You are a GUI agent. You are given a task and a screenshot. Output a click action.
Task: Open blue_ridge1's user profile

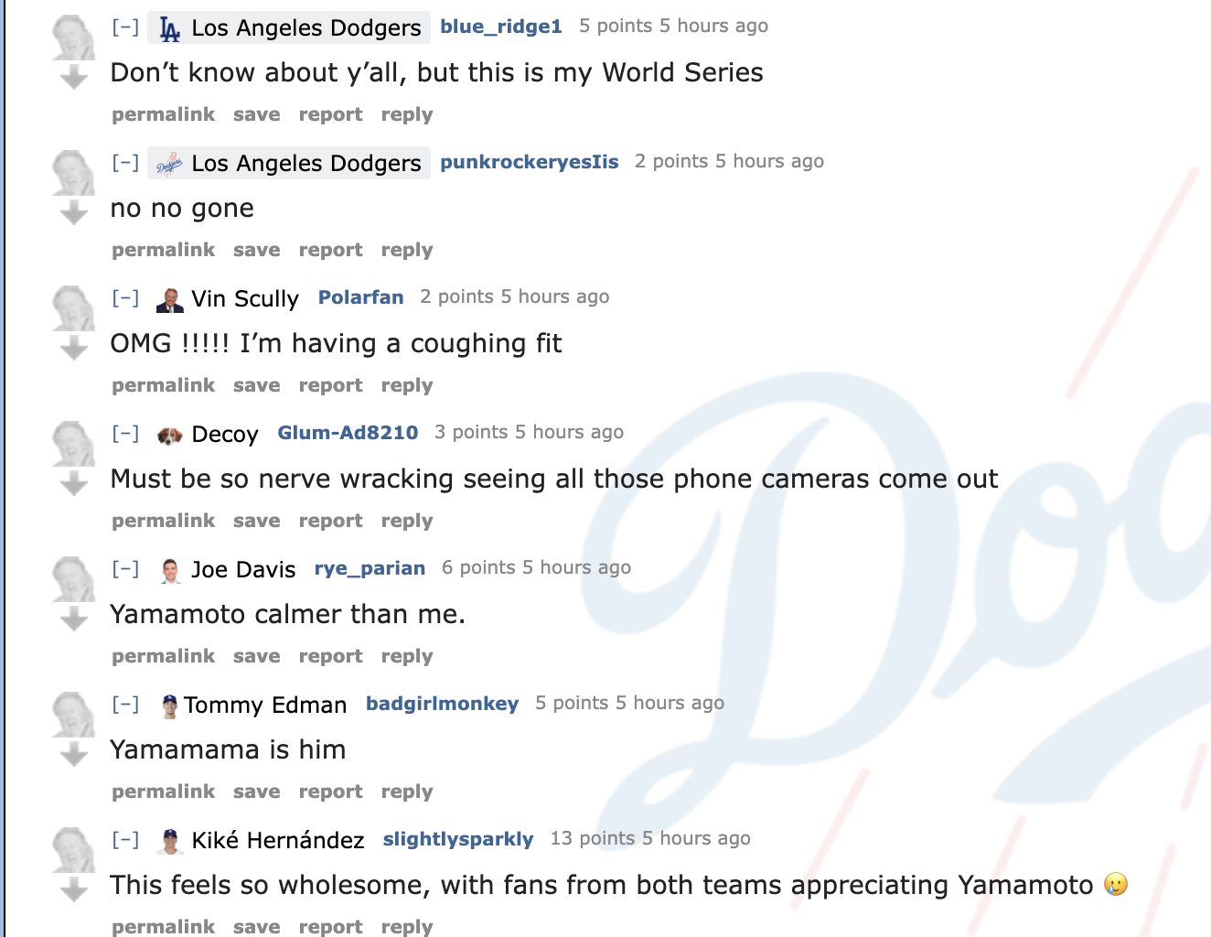click(500, 27)
